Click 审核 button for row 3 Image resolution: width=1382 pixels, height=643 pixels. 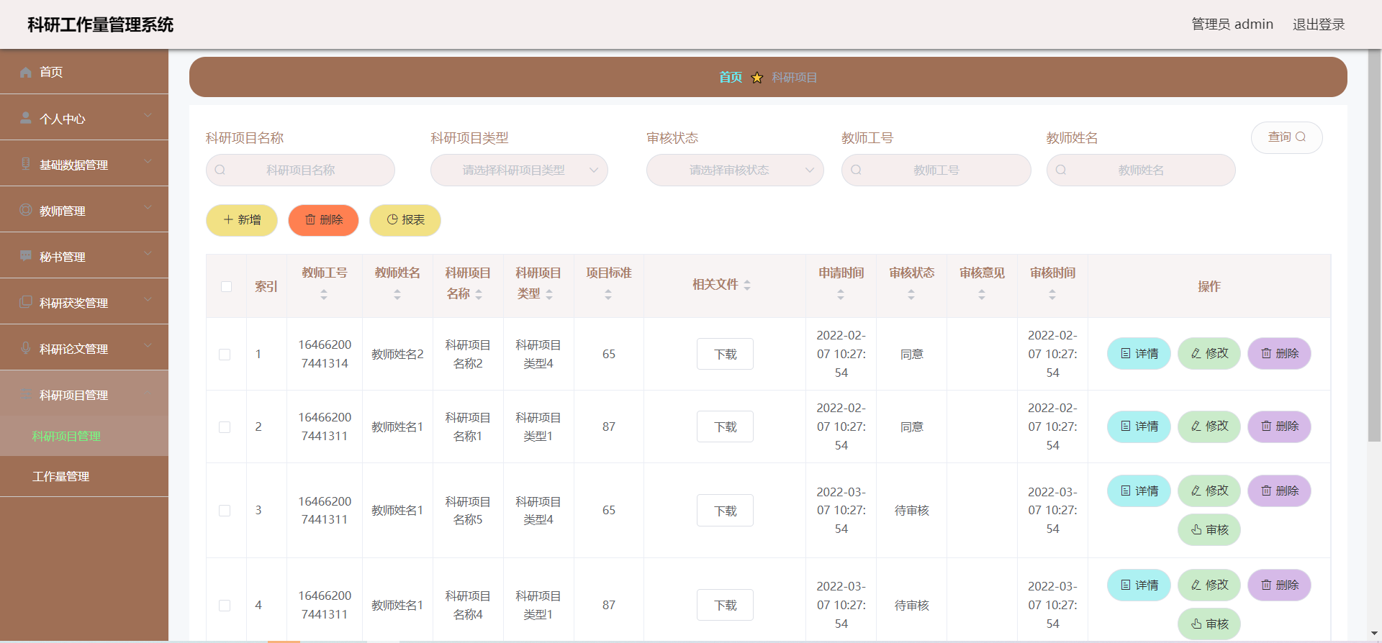coord(1209,530)
